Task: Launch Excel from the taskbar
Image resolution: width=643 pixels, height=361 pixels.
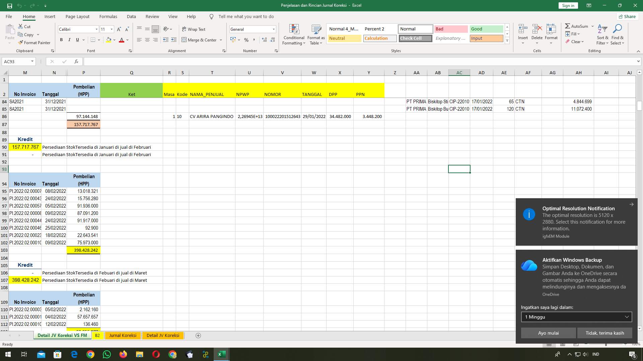Action: click(x=221, y=354)
